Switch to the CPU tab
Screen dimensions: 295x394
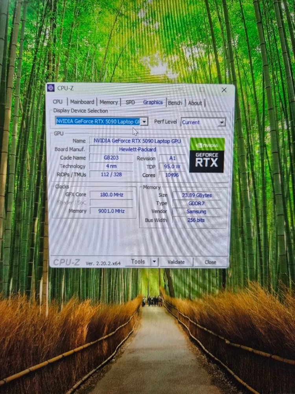tap(58, 102)
